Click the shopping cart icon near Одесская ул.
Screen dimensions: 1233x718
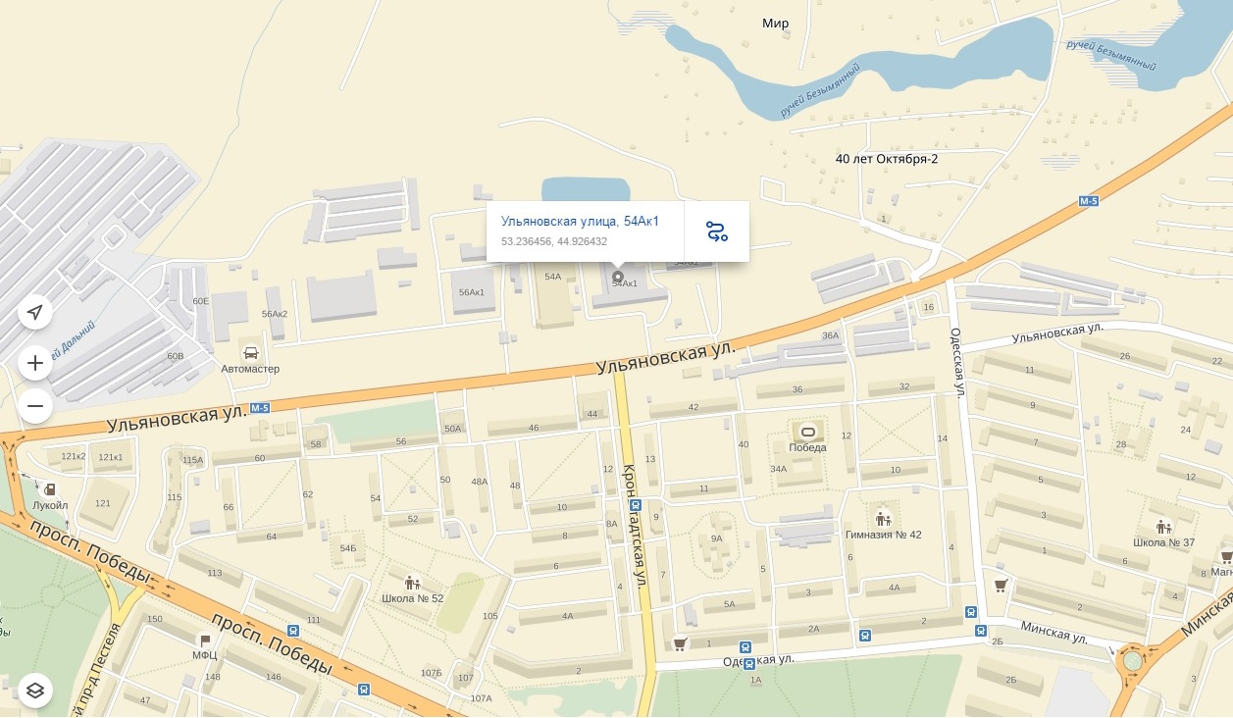coord(679,644)
